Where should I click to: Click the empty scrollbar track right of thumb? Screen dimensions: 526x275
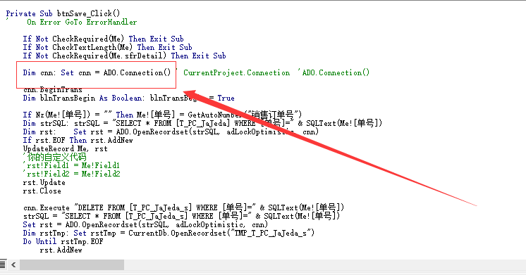[x=325, y=264]
